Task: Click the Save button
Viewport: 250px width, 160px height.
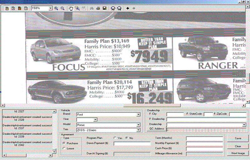Action: click(x=238, y=138)
